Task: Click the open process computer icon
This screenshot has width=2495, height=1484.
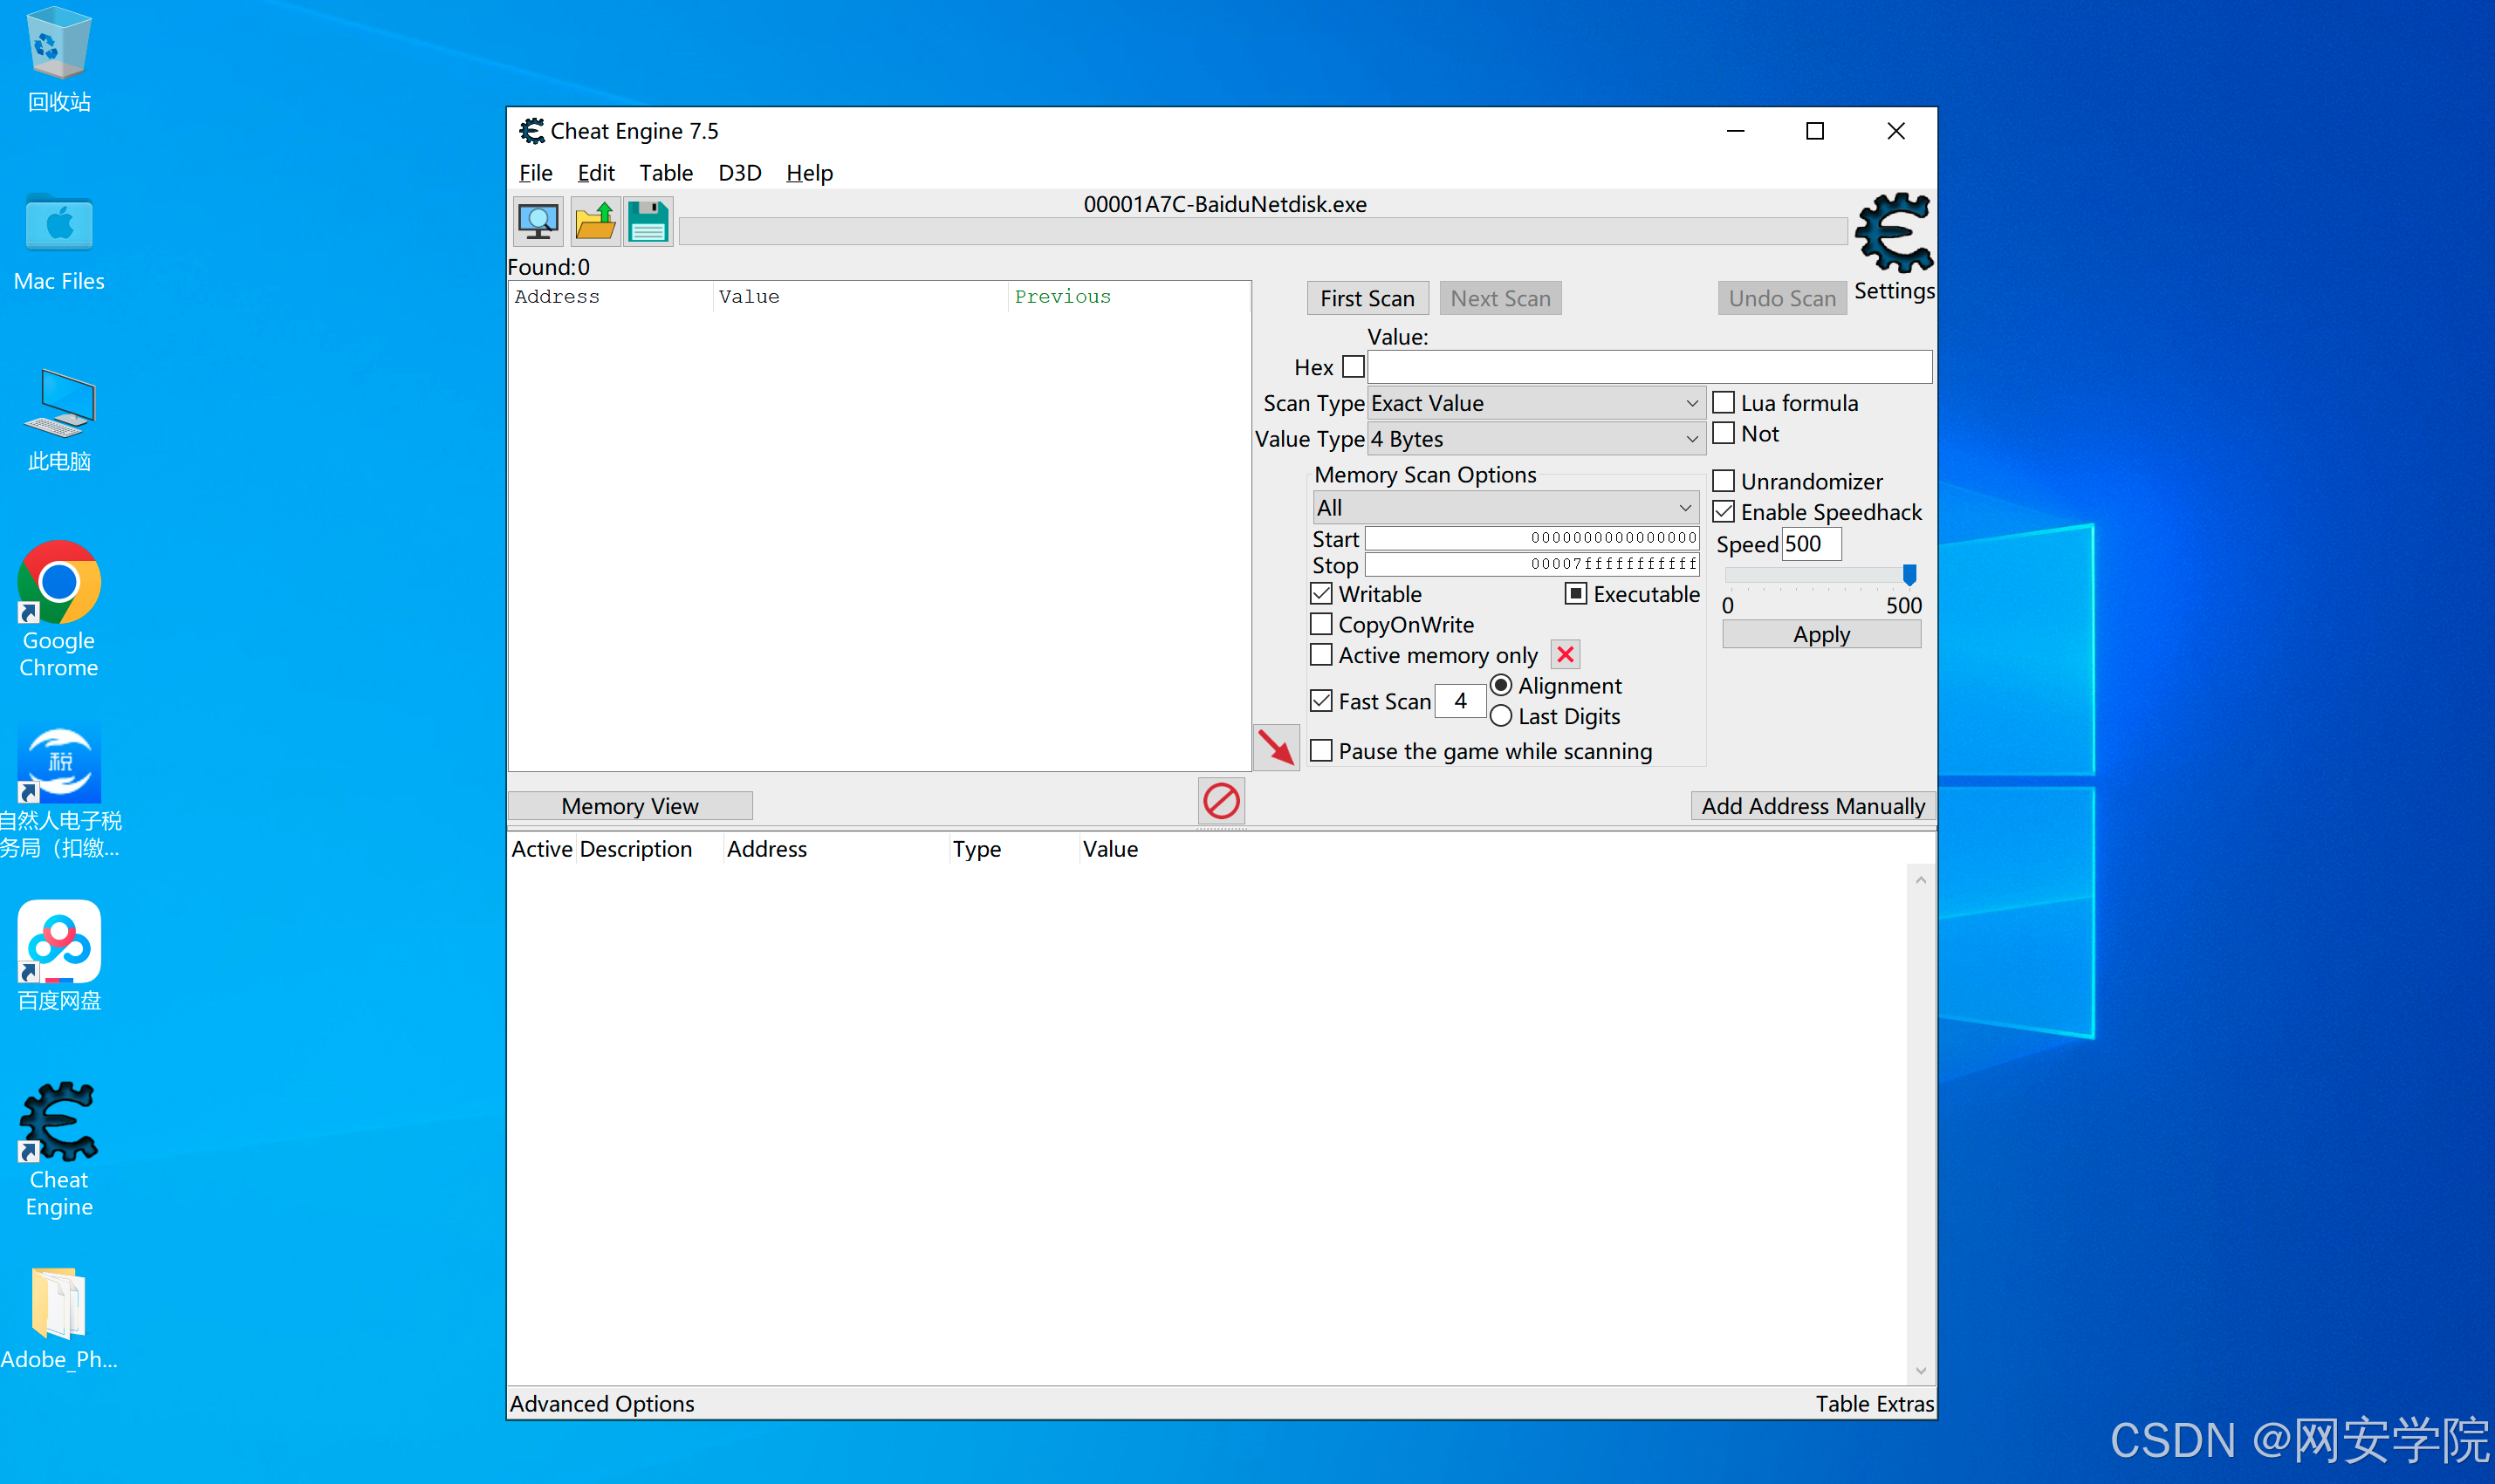Action: [538, 221]
